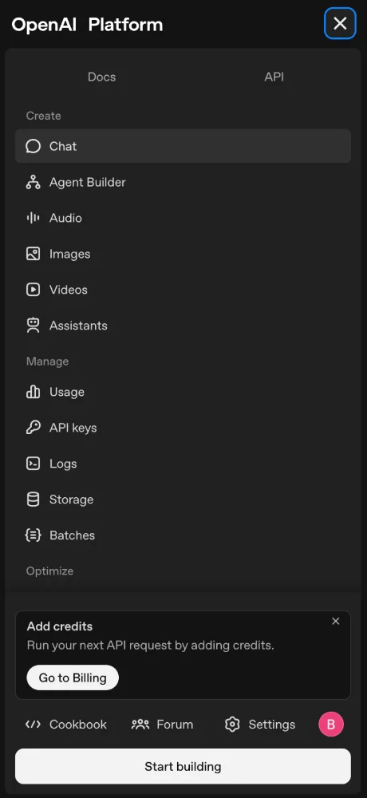The image size is (367, 798).
Task: Switch to the API tab
Action: pyautogui.click(x=274, y=77)
